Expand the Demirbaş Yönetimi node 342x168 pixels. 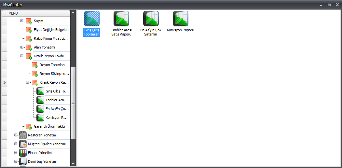pos(16,161)
